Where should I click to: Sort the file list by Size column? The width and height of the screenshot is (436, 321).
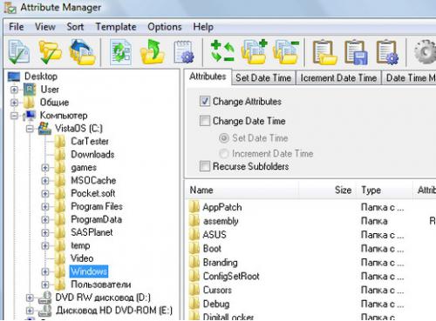click(x=327, y=190)
